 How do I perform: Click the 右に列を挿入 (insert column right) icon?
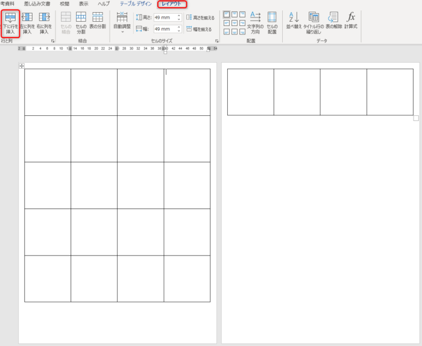(x=44, y=23)
